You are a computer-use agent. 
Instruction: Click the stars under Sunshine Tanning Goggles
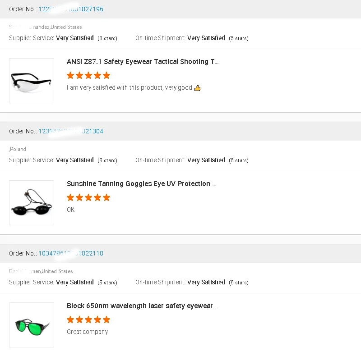[88, 197]
